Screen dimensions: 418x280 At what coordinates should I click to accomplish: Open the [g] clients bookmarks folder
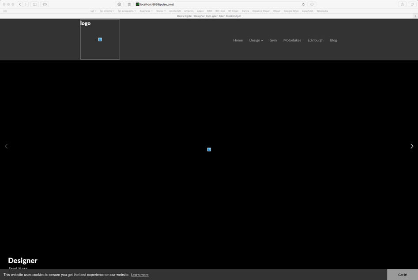[107, 11]
